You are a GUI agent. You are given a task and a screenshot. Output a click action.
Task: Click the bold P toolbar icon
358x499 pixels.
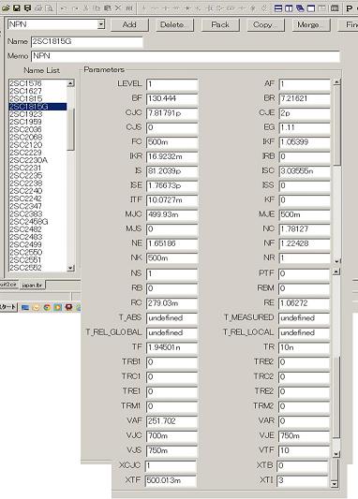(349, 8)
